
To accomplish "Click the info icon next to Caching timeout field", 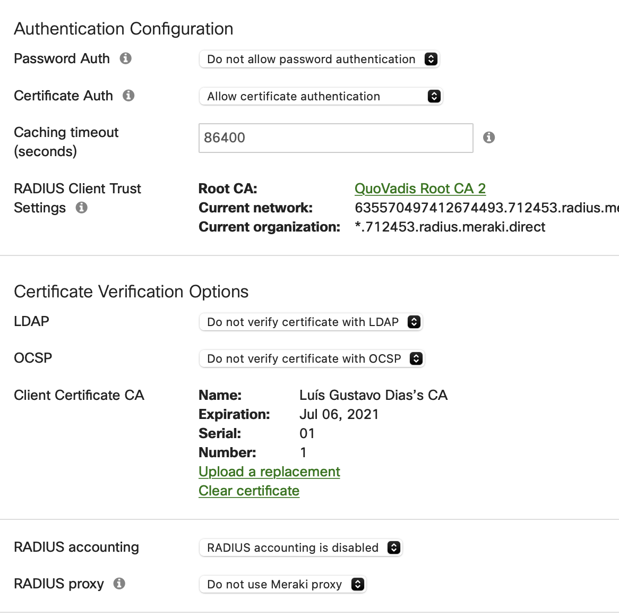I will pos(489,137).
